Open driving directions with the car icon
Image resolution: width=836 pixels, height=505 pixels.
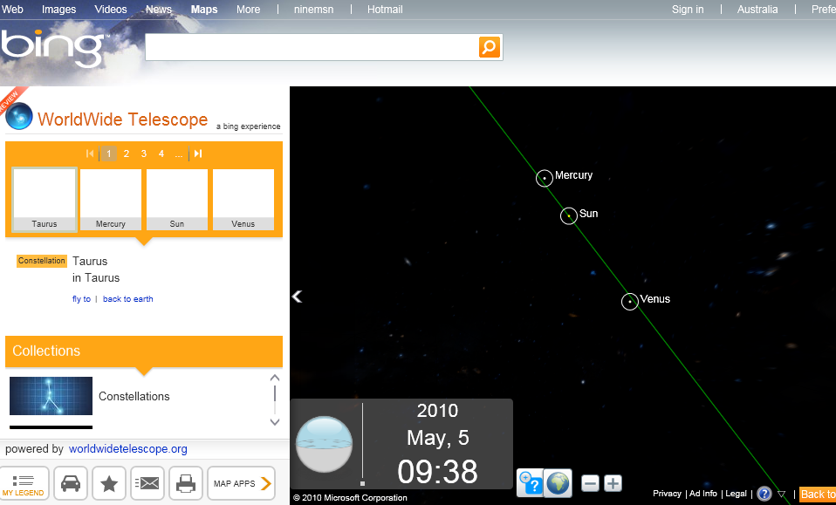pos(71,483)
